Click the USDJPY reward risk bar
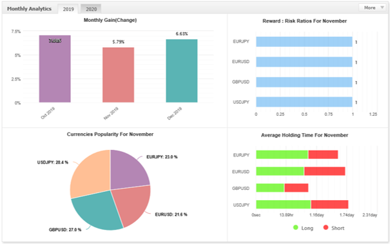390x244 pixels. pos(304,102)
